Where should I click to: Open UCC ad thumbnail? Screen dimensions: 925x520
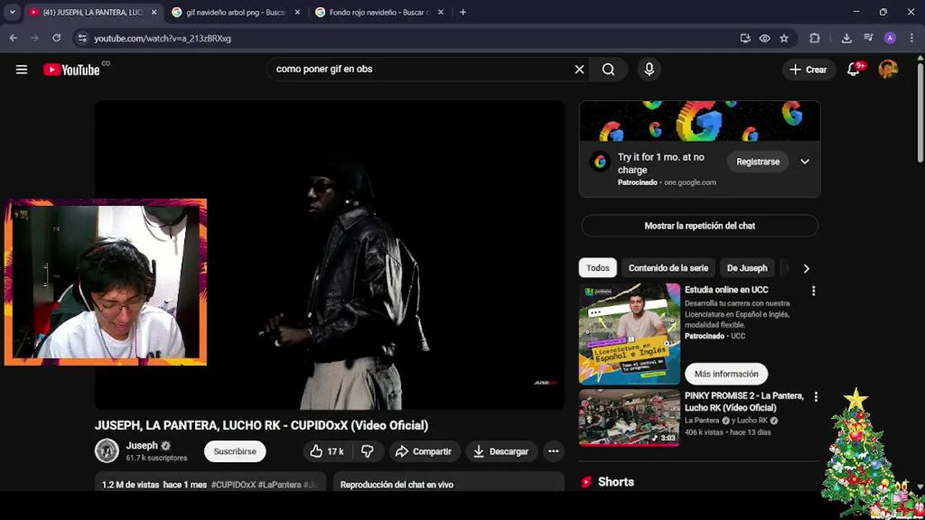[629, 334]
